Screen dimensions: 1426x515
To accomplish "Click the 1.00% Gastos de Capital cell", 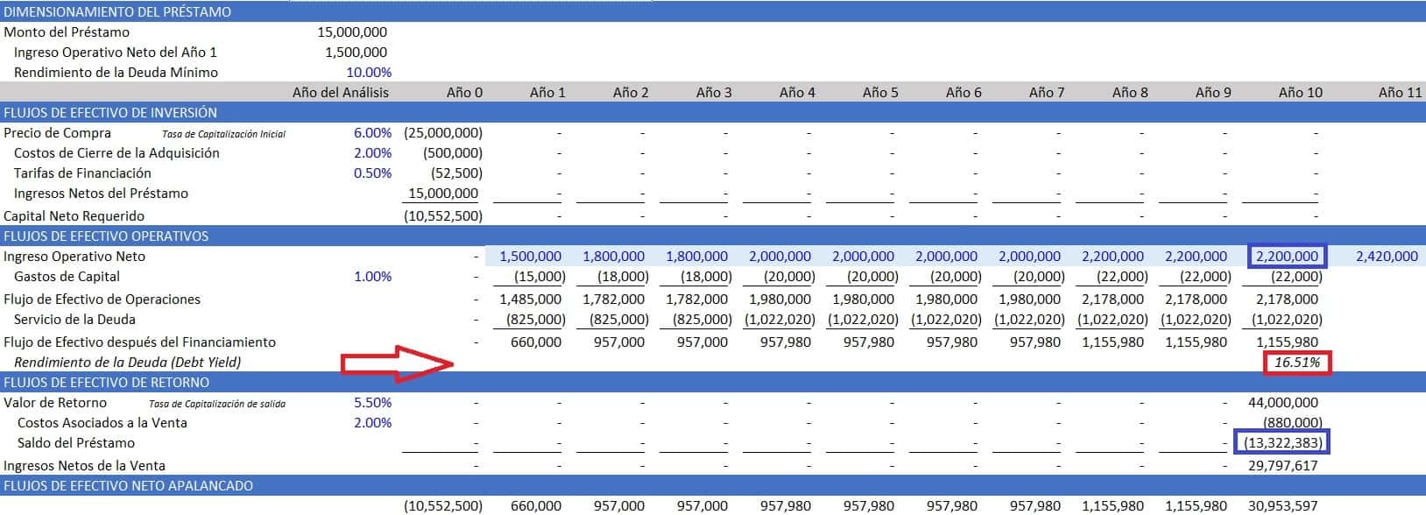I will click(x=372, y=277).
